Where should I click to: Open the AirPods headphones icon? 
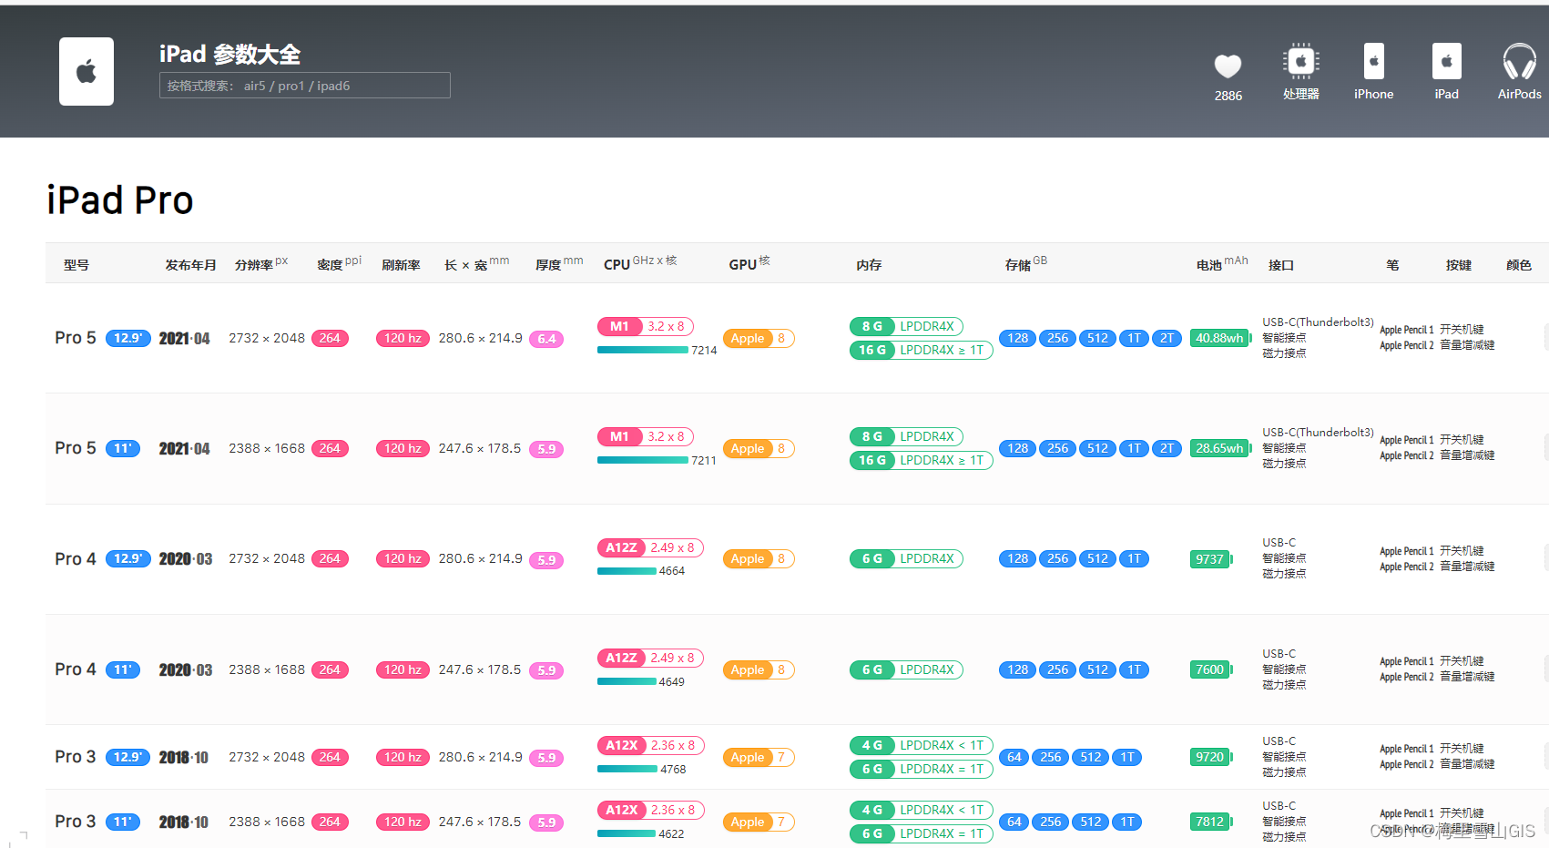tap(1519, 61)
